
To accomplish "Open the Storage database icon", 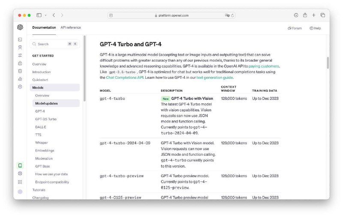I will point(20,71).
